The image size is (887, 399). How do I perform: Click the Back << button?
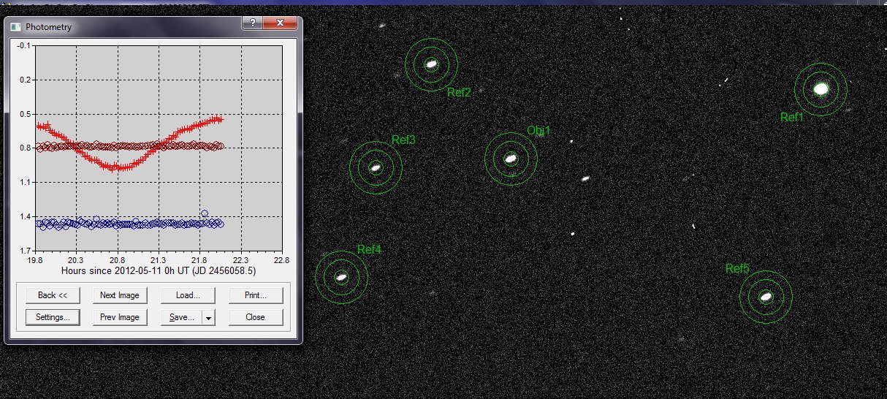53,295
